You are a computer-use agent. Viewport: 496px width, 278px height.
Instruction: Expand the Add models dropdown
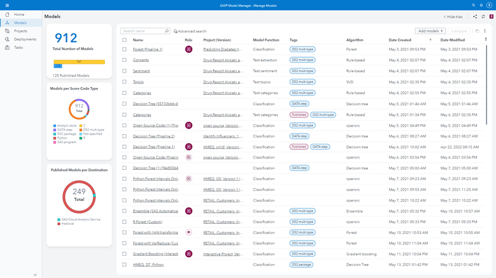tap(430, 31)
